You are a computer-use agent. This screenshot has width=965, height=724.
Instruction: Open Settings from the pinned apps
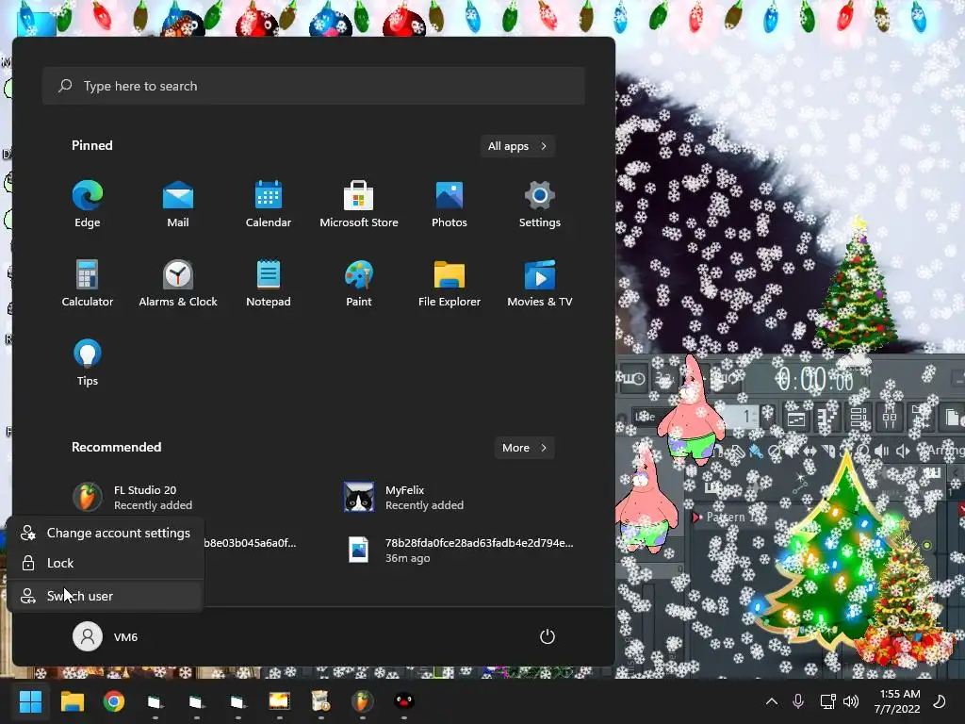pos(540,205)
